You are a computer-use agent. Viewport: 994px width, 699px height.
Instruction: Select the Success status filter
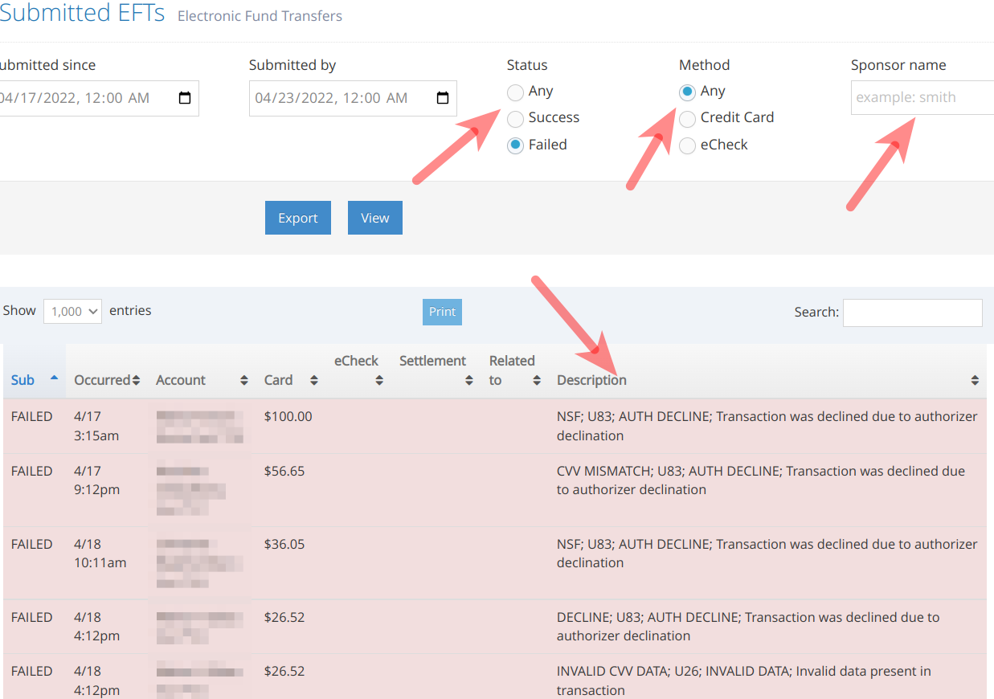pyautogui.click(x=514, y=118)
